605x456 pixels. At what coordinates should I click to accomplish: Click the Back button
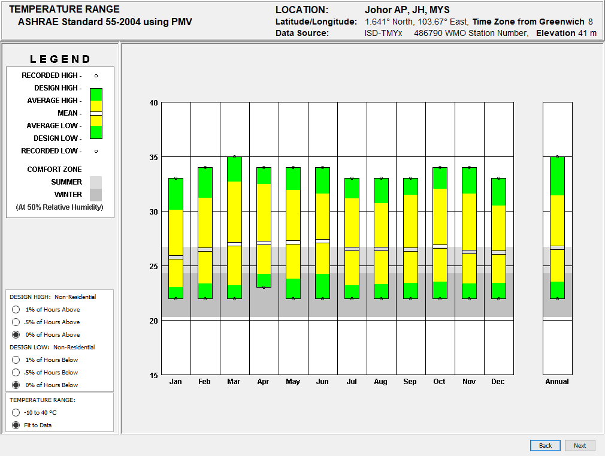click(545, 446)
